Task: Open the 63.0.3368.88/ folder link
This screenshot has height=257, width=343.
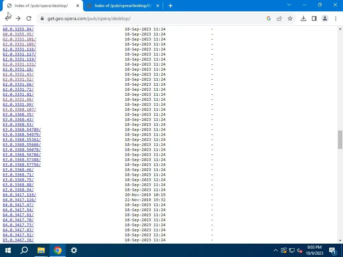Action: 18,185
